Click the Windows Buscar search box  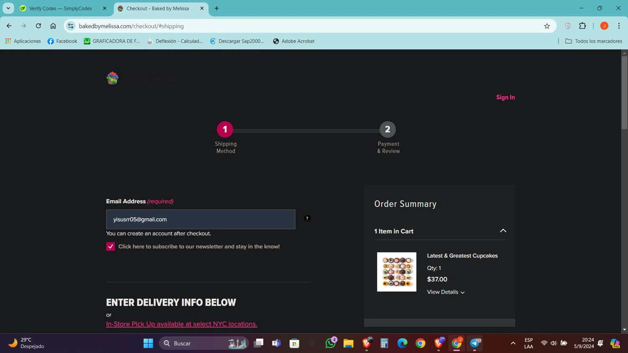(x=204, y=343)
